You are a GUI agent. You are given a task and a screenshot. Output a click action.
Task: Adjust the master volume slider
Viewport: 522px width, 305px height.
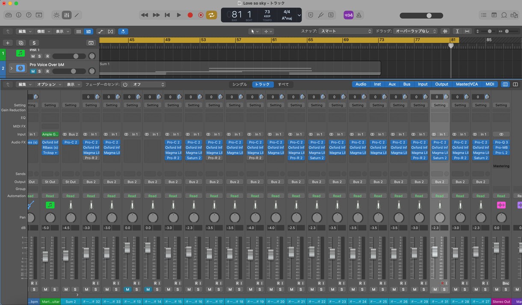pos(421,15)
